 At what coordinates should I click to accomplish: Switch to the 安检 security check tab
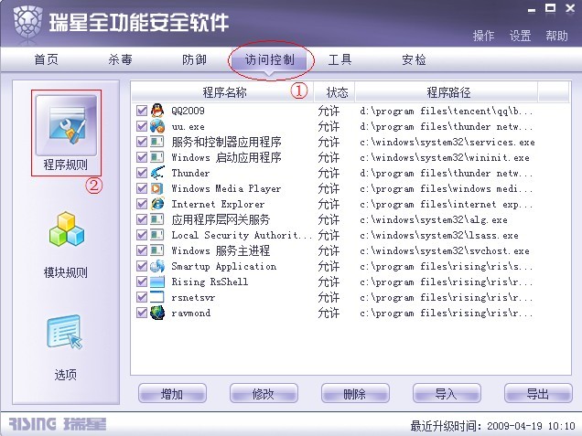(414, 59)
